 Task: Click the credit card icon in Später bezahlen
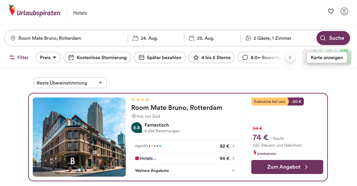tap(142, 58)
